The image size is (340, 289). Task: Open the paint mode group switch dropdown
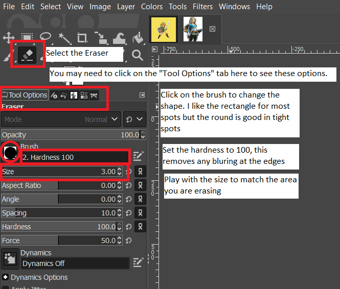point(134,119)
